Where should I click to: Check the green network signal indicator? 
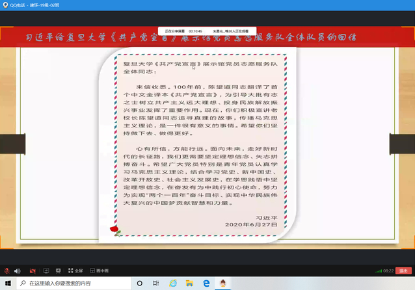tap(378, 270)
